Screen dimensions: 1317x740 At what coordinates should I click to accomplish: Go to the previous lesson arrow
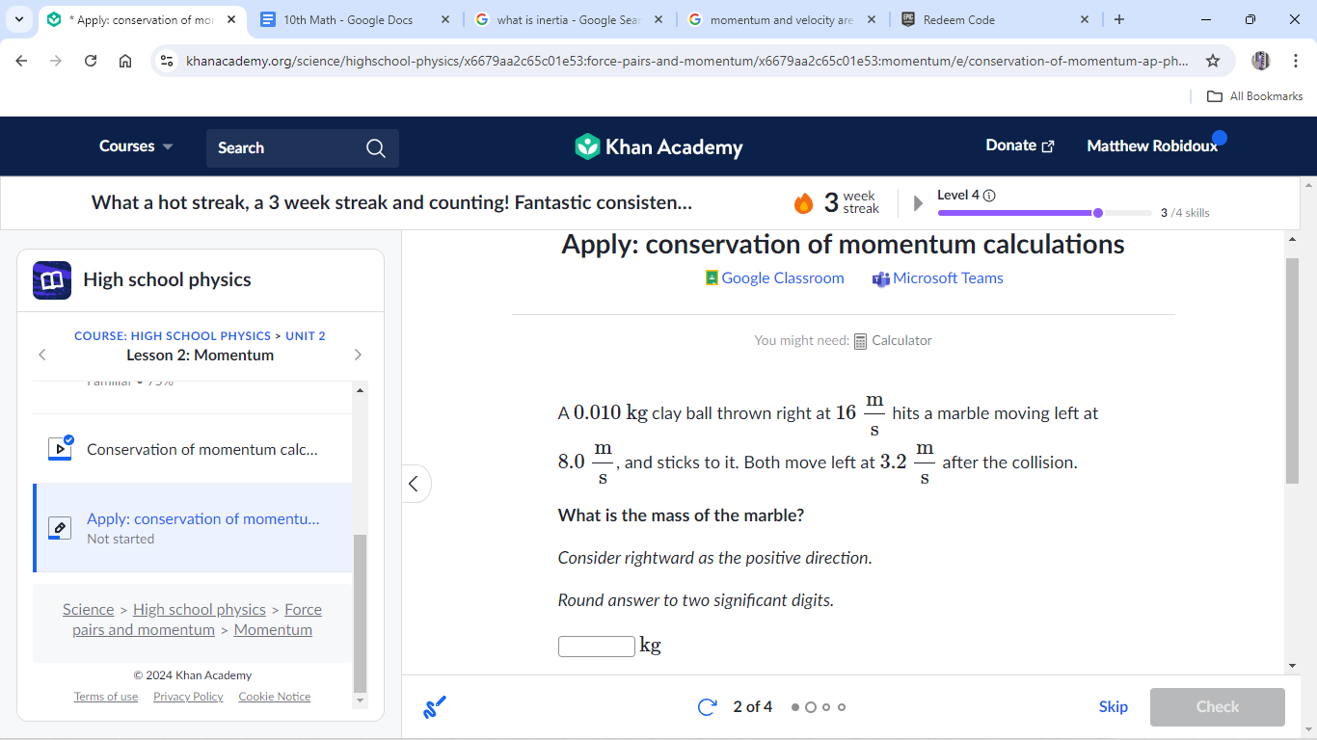coord(41,355)
